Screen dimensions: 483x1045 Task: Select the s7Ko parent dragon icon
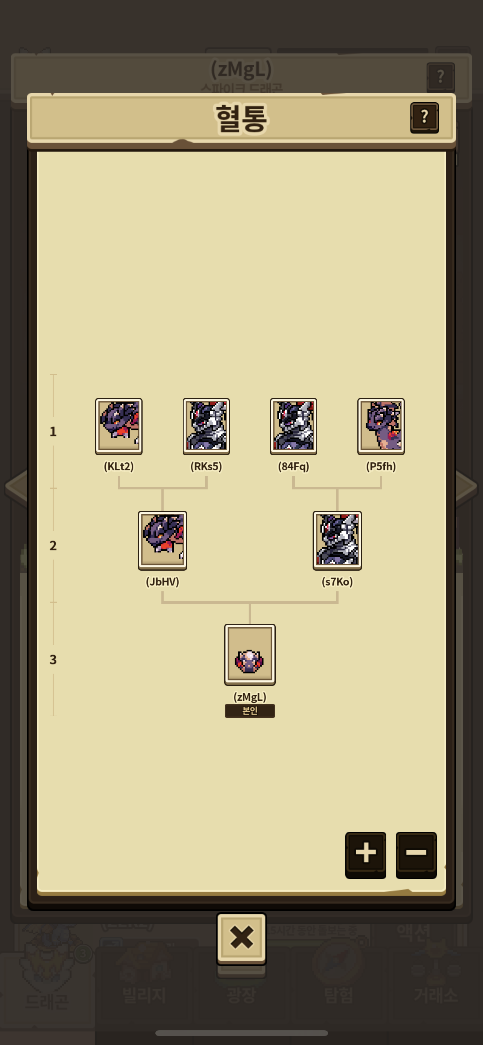[x=337, y=540]
